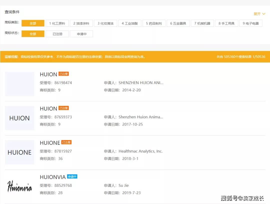Filter by category 2 油漆涂料

click(x=81, y=23)
